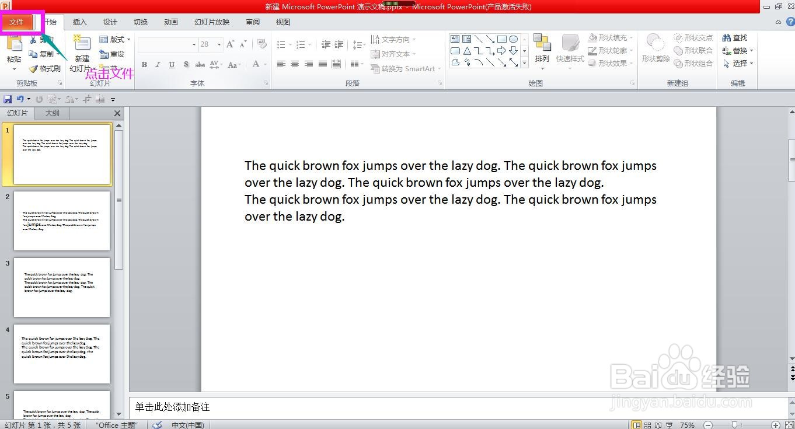
Task: Select the right arrow shape in gallery
Action: tap(501, 51)
